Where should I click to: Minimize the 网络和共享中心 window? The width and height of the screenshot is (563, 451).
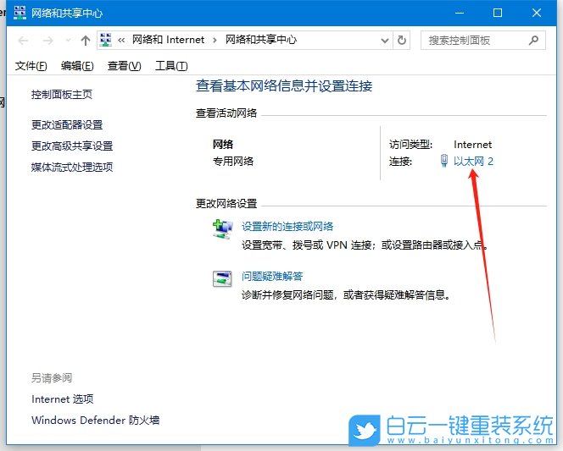tap(460, 13)
